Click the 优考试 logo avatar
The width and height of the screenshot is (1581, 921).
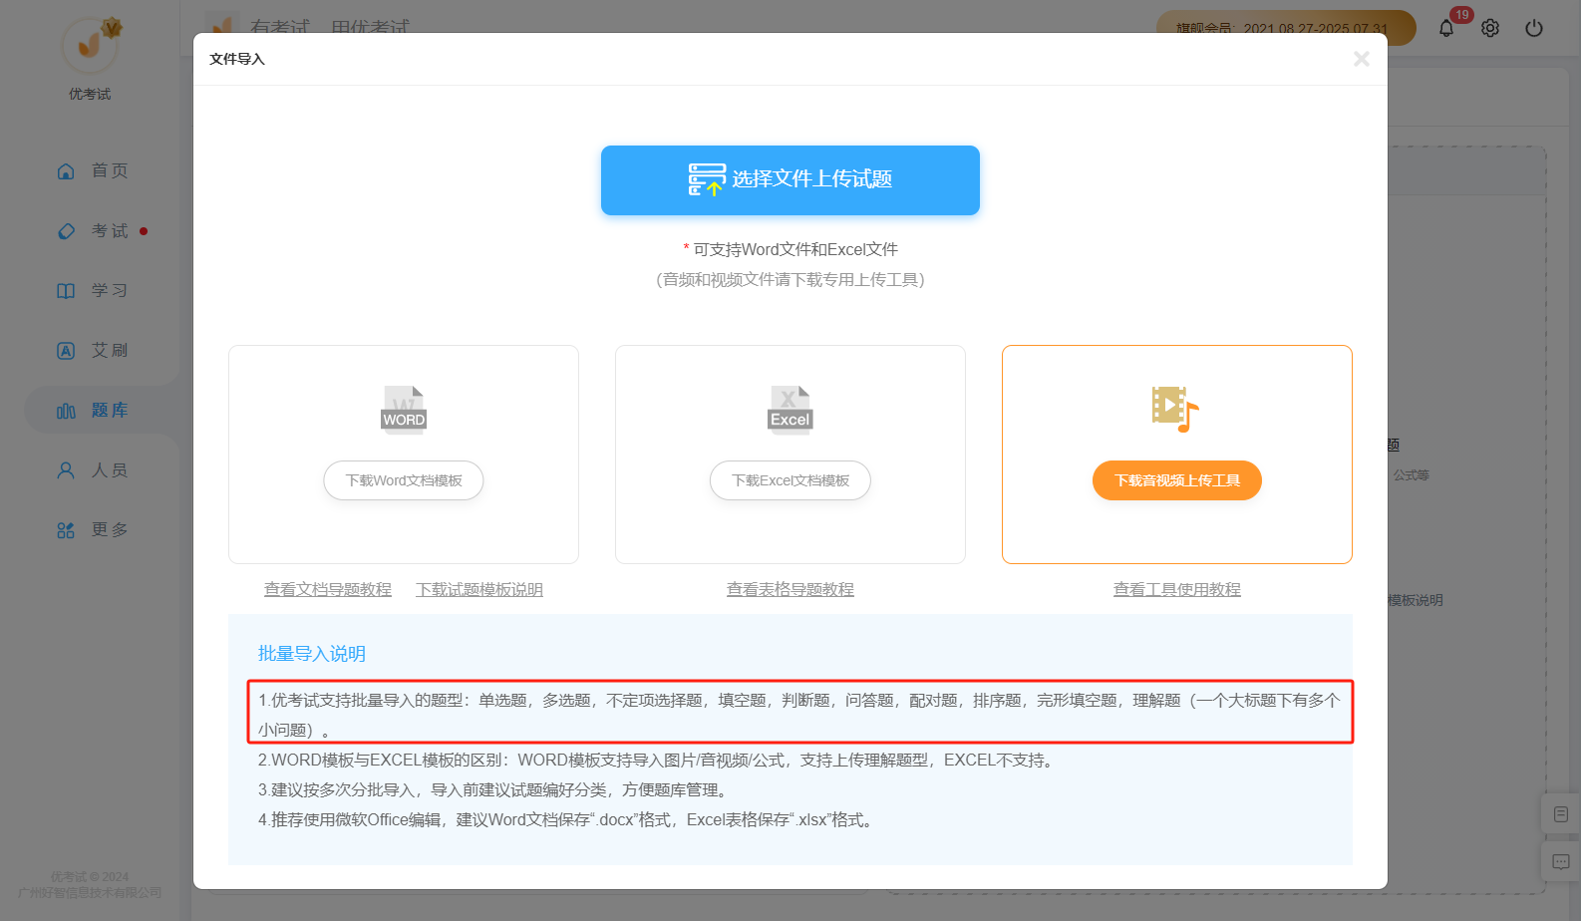[x=91, y=45]
